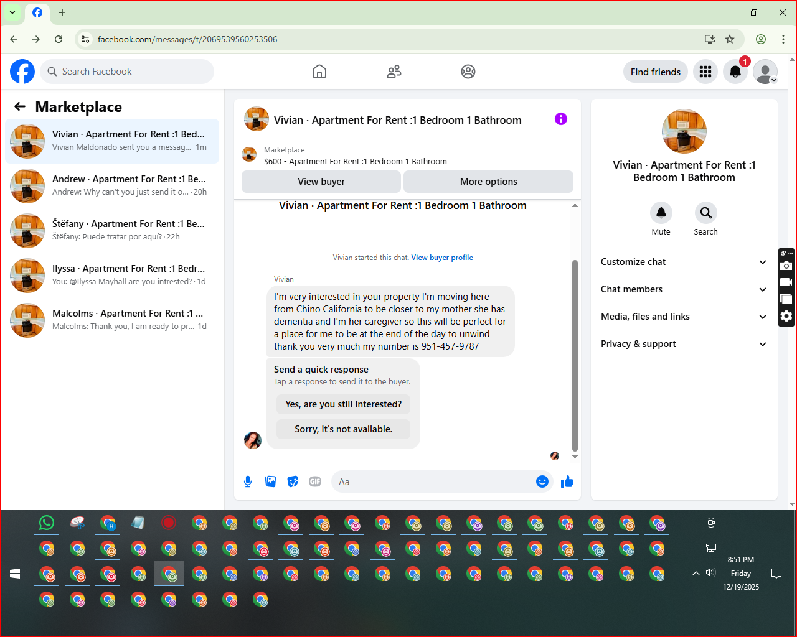Switch to the Facebook browser tab

tap(37, 12)
